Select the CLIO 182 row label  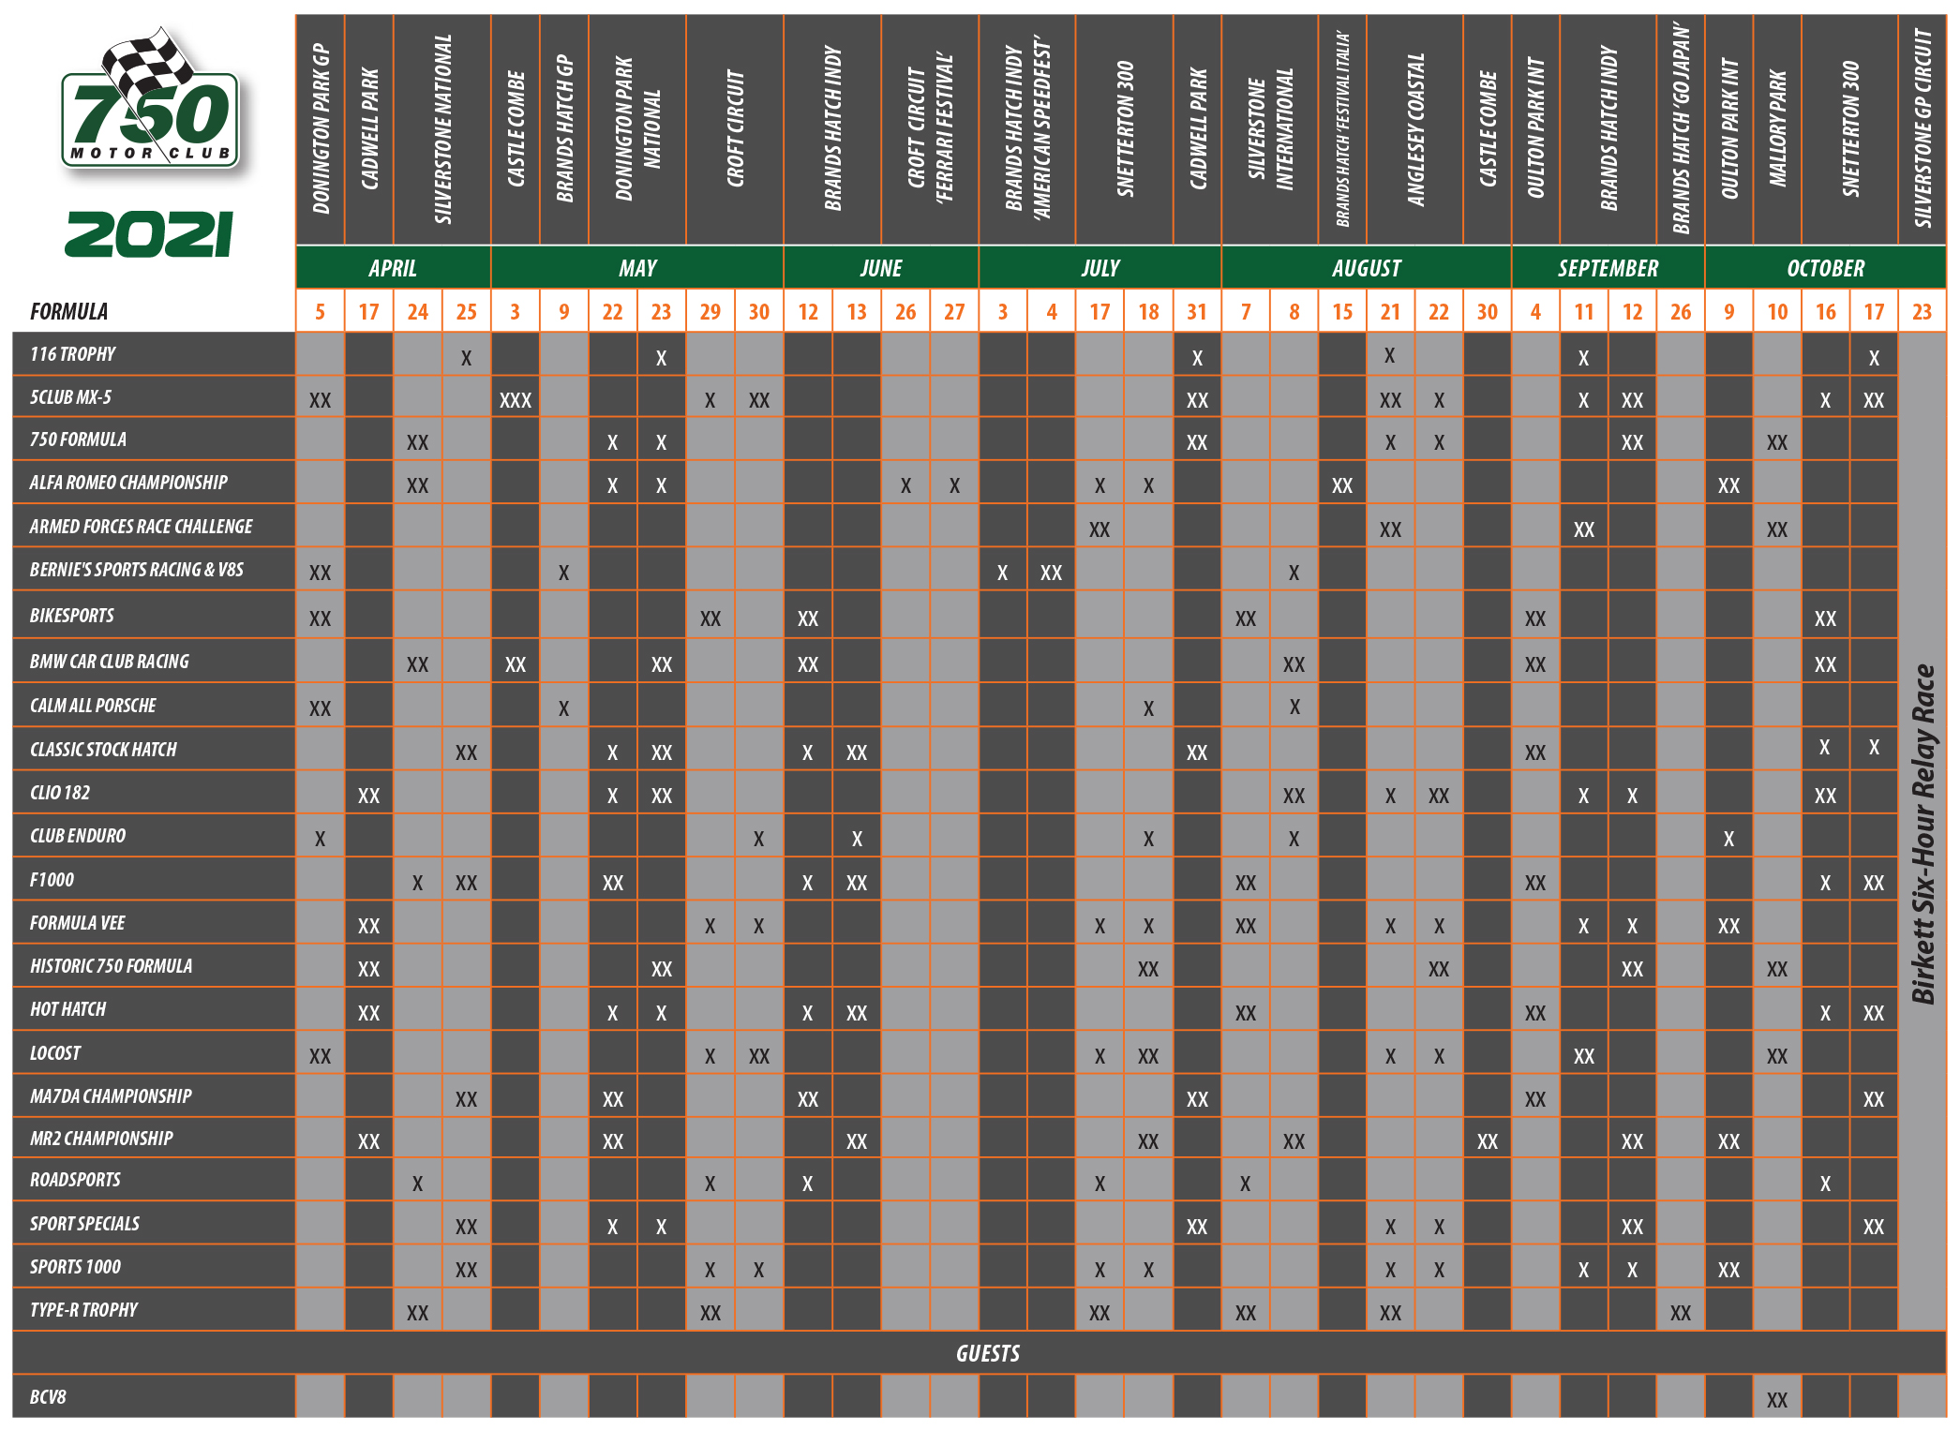click(x=60, y=793)
